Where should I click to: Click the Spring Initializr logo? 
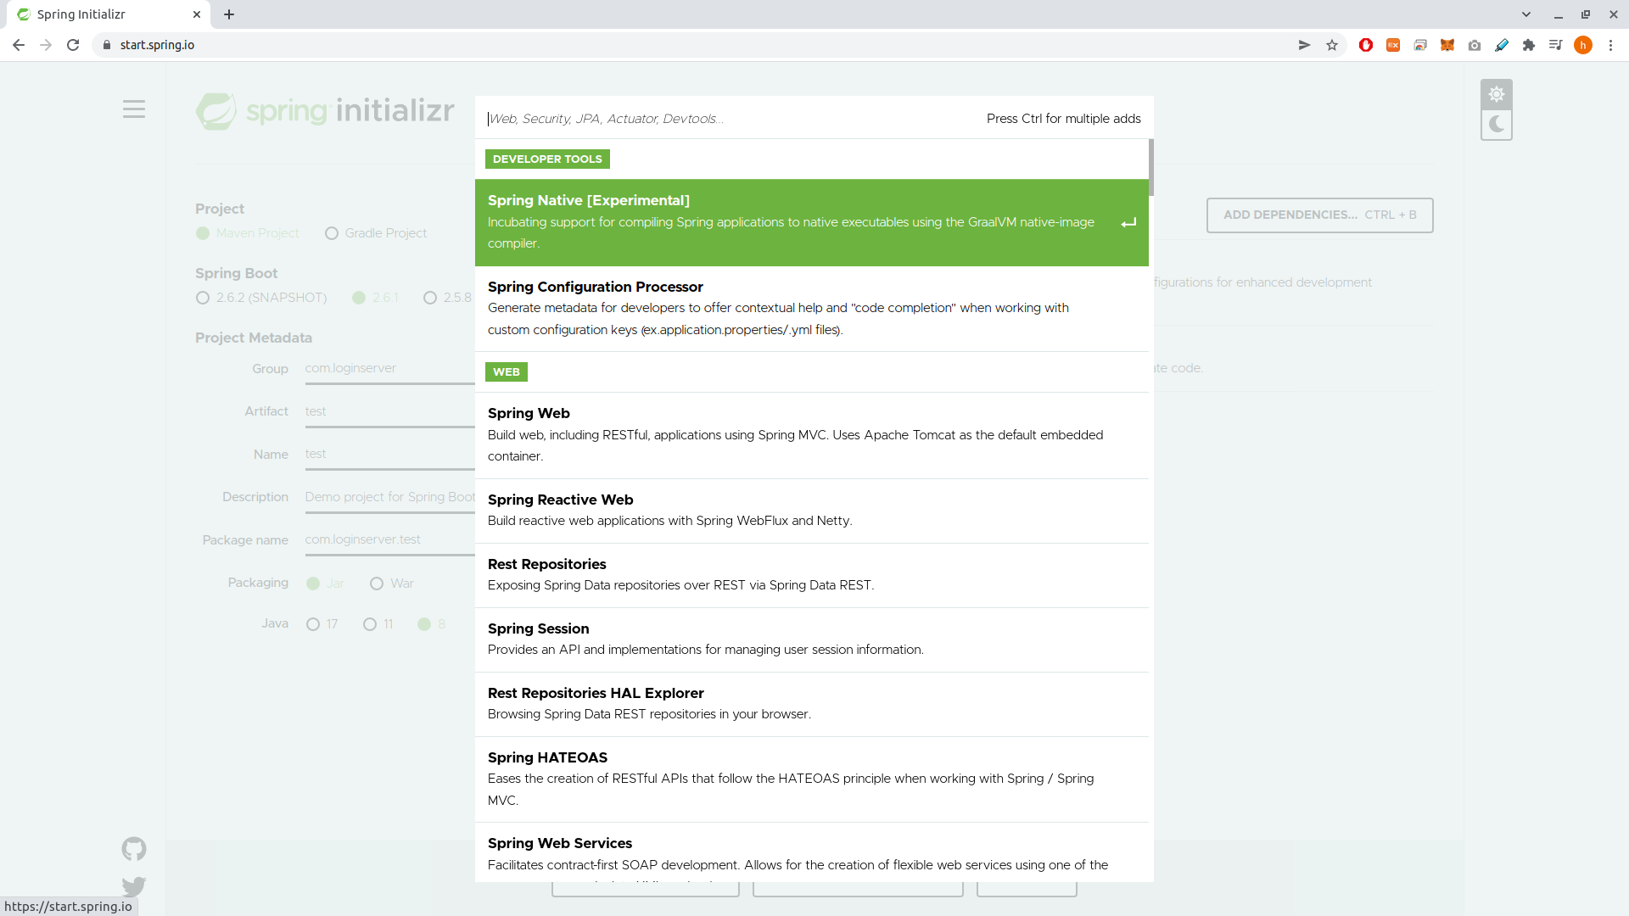tap(325, 111)
